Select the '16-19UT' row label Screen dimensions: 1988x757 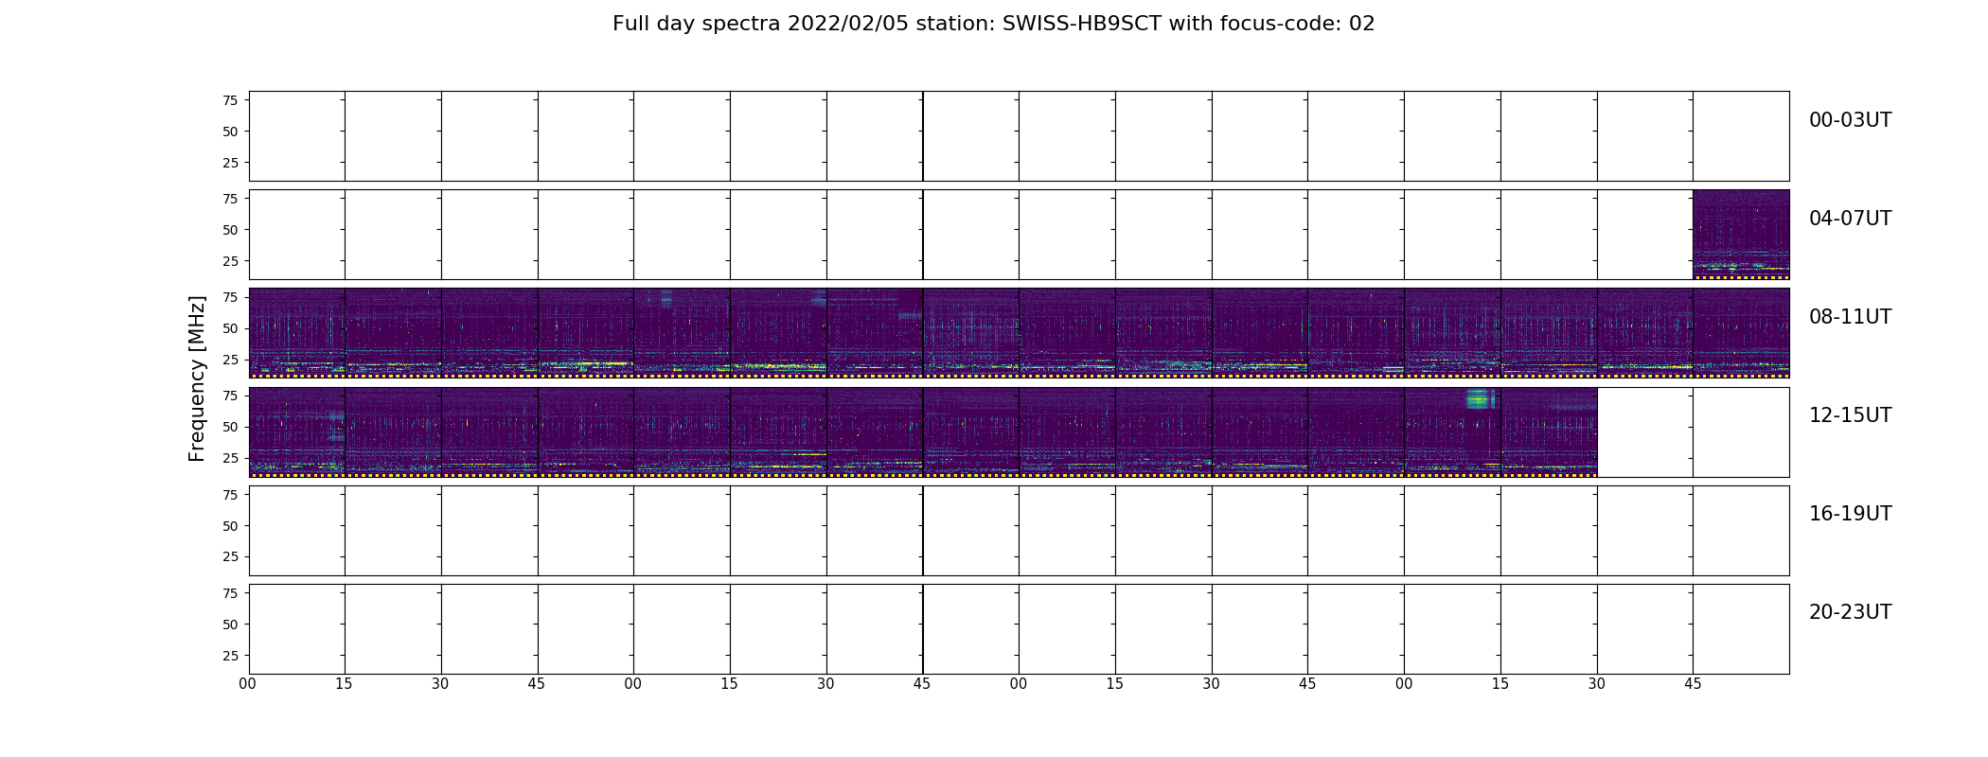(x=1850, y=514)
